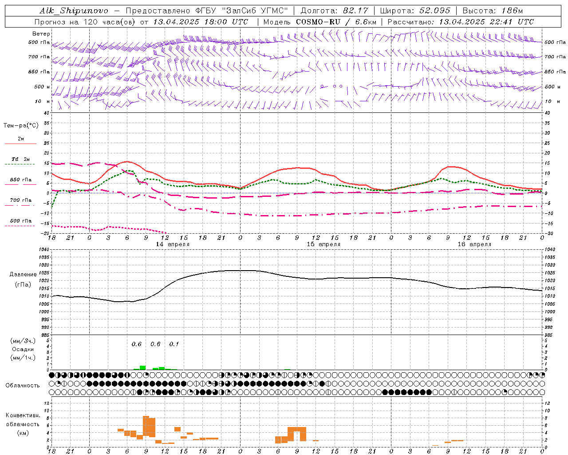Click the 15 апреля date label
The width and height of the screenshot is (568, 455).
point(324,244)
